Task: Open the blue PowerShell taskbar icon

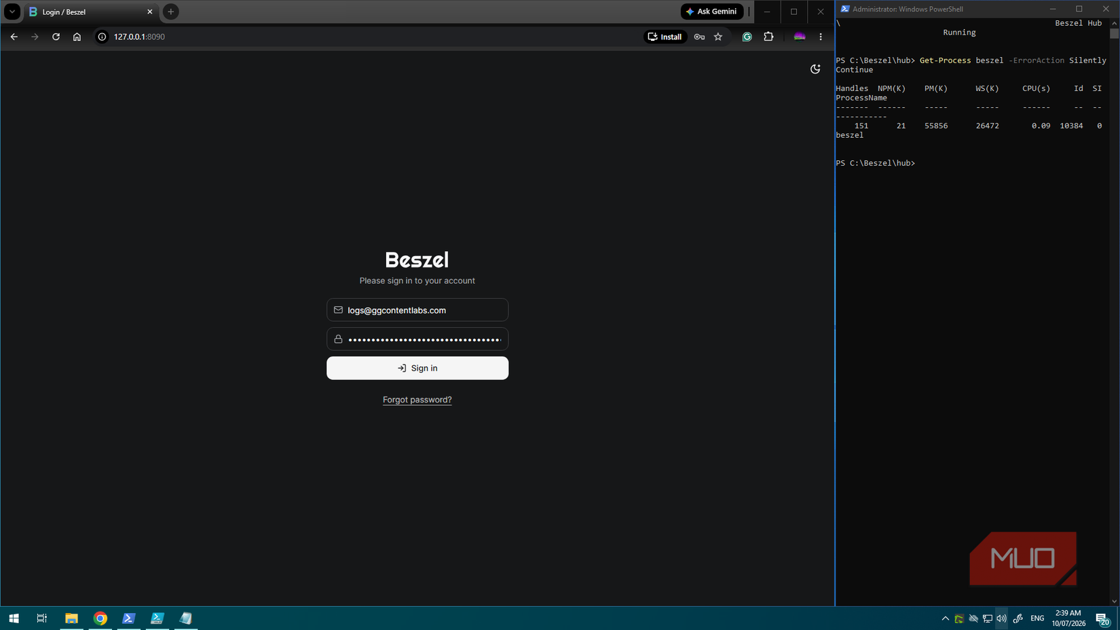Action: tap(129, 618)
